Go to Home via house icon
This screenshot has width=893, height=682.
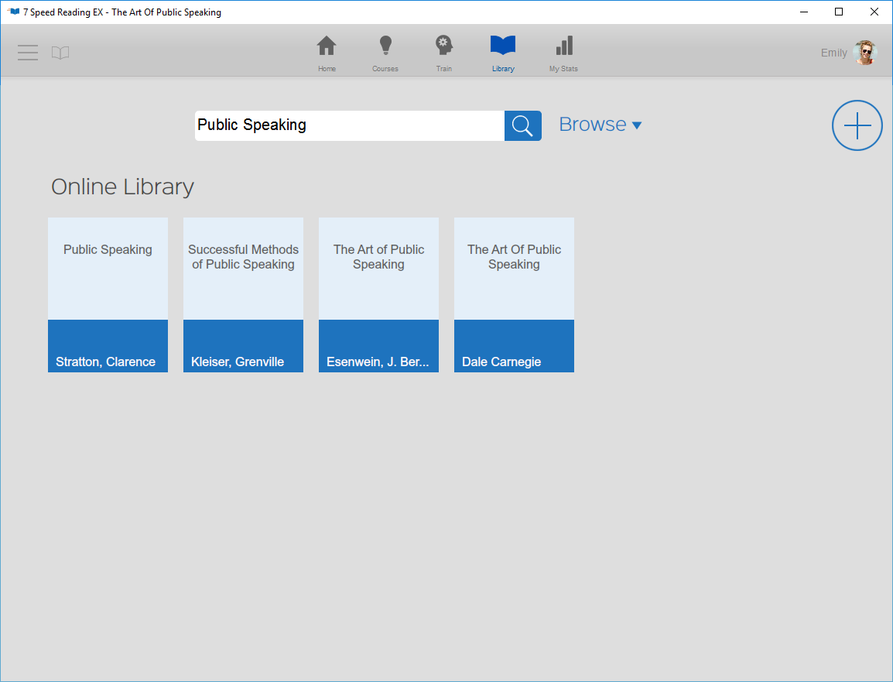coord(327,47)
